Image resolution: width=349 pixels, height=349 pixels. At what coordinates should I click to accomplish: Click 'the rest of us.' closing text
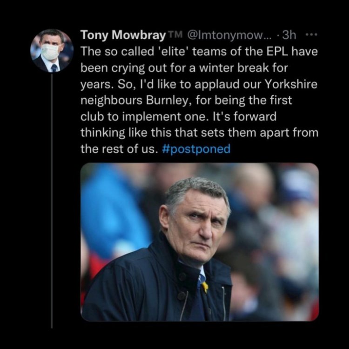(x=119, y=149)
